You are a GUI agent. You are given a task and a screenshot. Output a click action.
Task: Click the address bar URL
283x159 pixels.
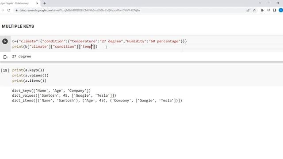[x=80, y=10]
